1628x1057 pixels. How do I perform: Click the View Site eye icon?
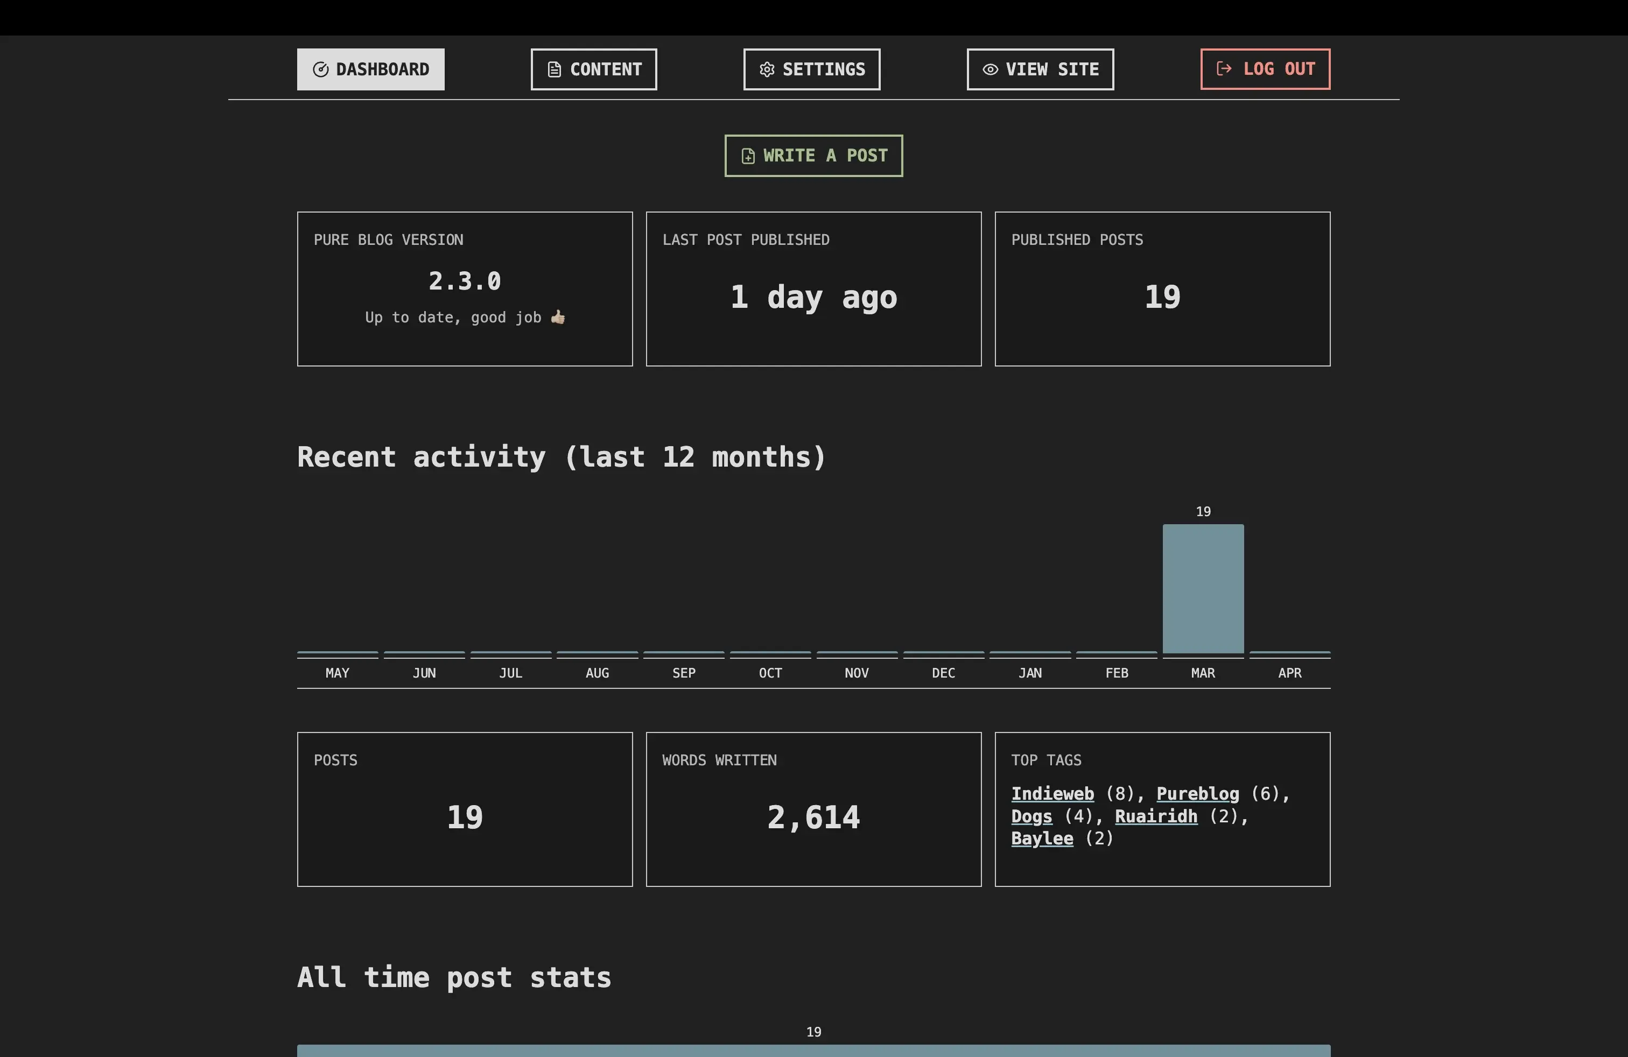pos(990,70)
